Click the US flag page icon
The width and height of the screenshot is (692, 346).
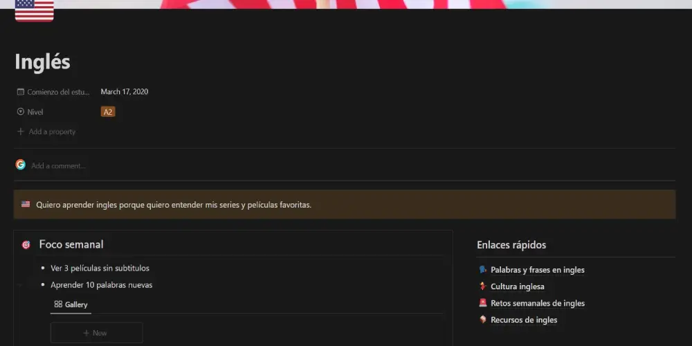(34, 10)
